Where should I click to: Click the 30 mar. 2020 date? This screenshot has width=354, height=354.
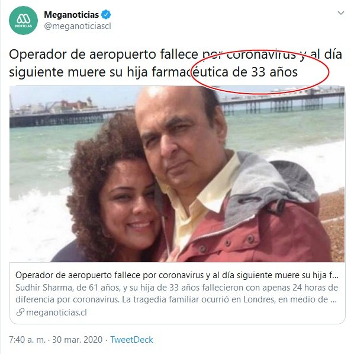click(x=78, y=340)
